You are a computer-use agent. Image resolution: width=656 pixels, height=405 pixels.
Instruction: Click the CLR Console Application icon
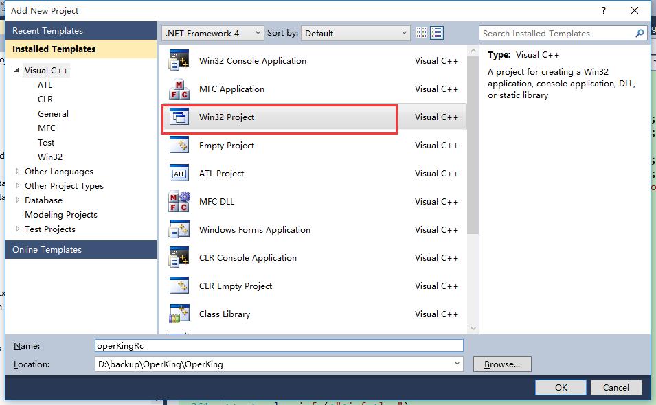(x=179, y=258)
